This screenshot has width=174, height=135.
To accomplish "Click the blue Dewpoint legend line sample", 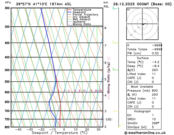I will (x=70, y=12).
